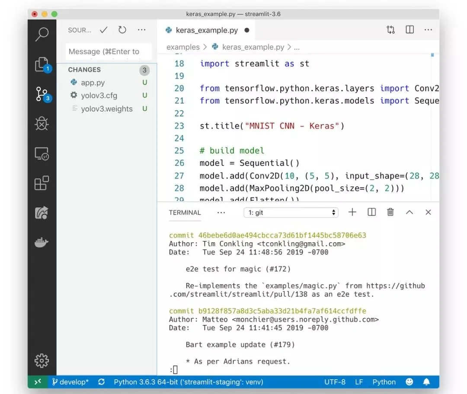
Task: Open Manage gear at activity bar bottom
Action: 42,361
